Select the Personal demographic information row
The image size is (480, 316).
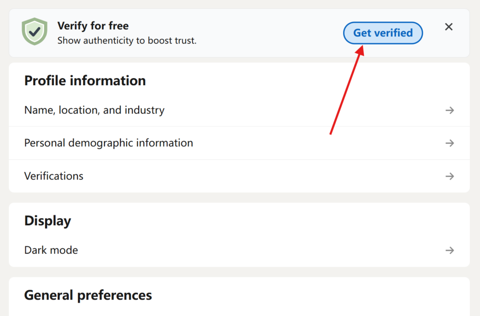tap(108, 143)
